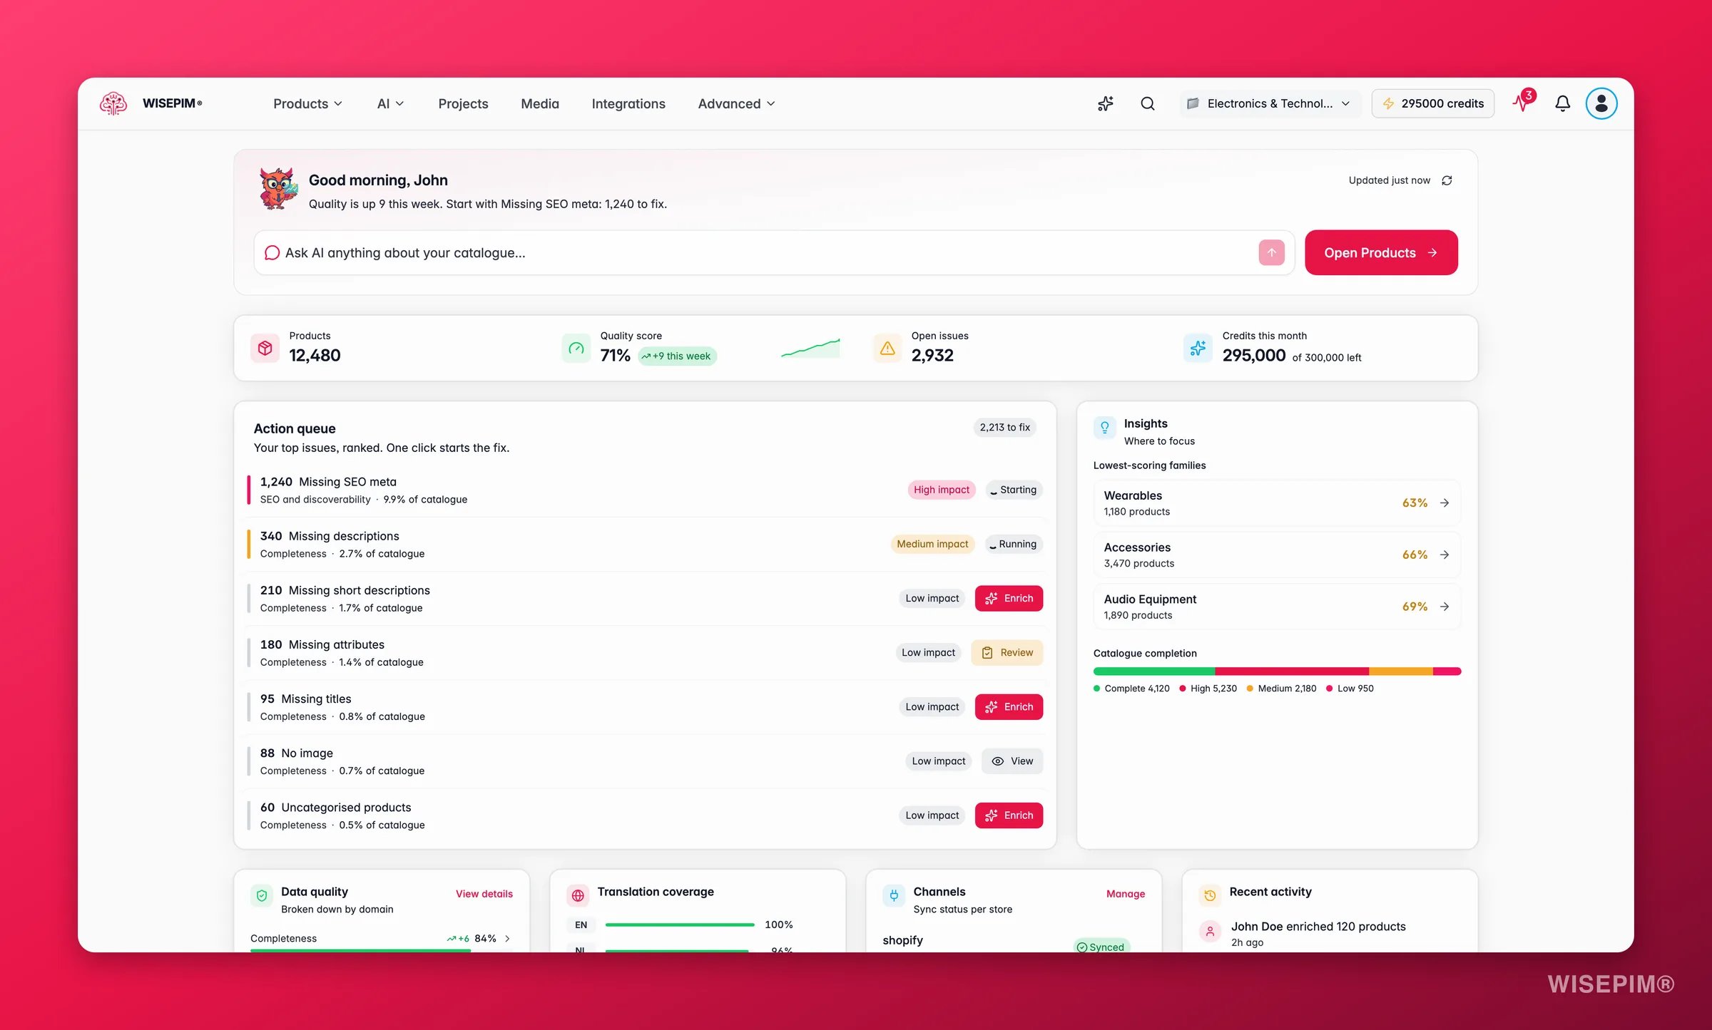This screenshot has height=1030, width=1712.
Task: Open Wearables family arrow
Action: tap(1444, 503)
